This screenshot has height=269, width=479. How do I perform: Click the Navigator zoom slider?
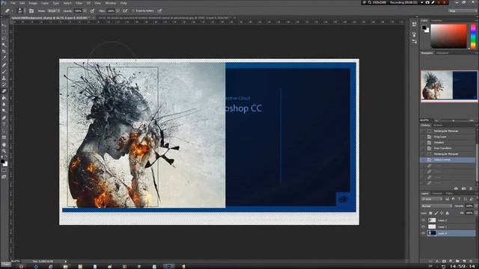tap(454, 120)
